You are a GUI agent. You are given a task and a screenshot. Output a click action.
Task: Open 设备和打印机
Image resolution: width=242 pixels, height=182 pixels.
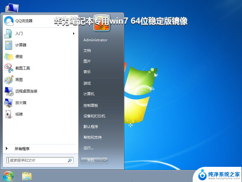pyautogui.click(x=94, y=116)
